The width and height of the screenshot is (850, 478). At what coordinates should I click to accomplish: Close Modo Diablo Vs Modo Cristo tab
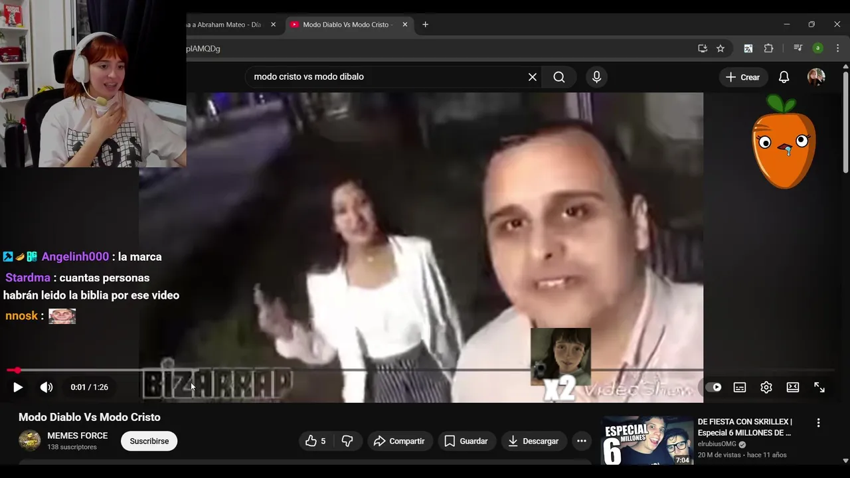pos(405,25)
